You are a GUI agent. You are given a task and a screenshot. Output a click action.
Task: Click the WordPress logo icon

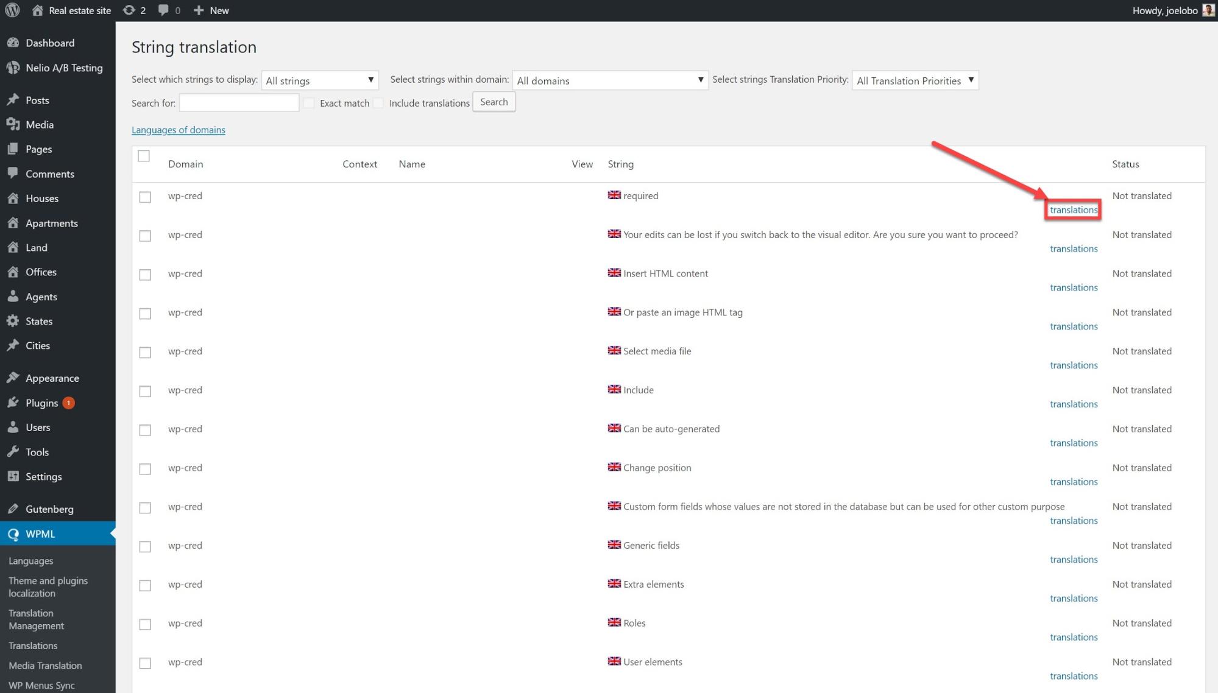(x=12, y=10)
